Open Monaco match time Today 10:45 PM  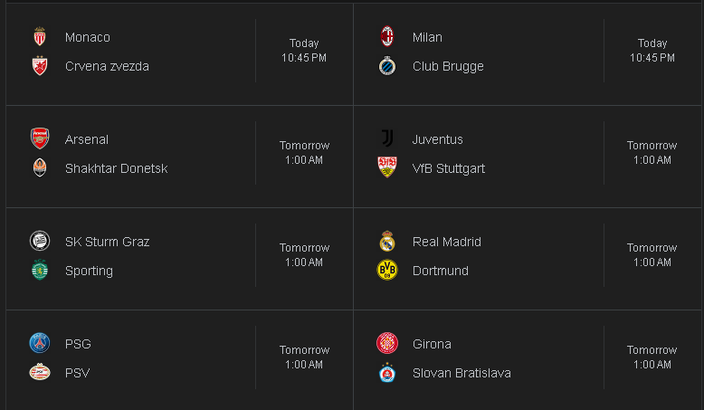click(x=304, y=51)
